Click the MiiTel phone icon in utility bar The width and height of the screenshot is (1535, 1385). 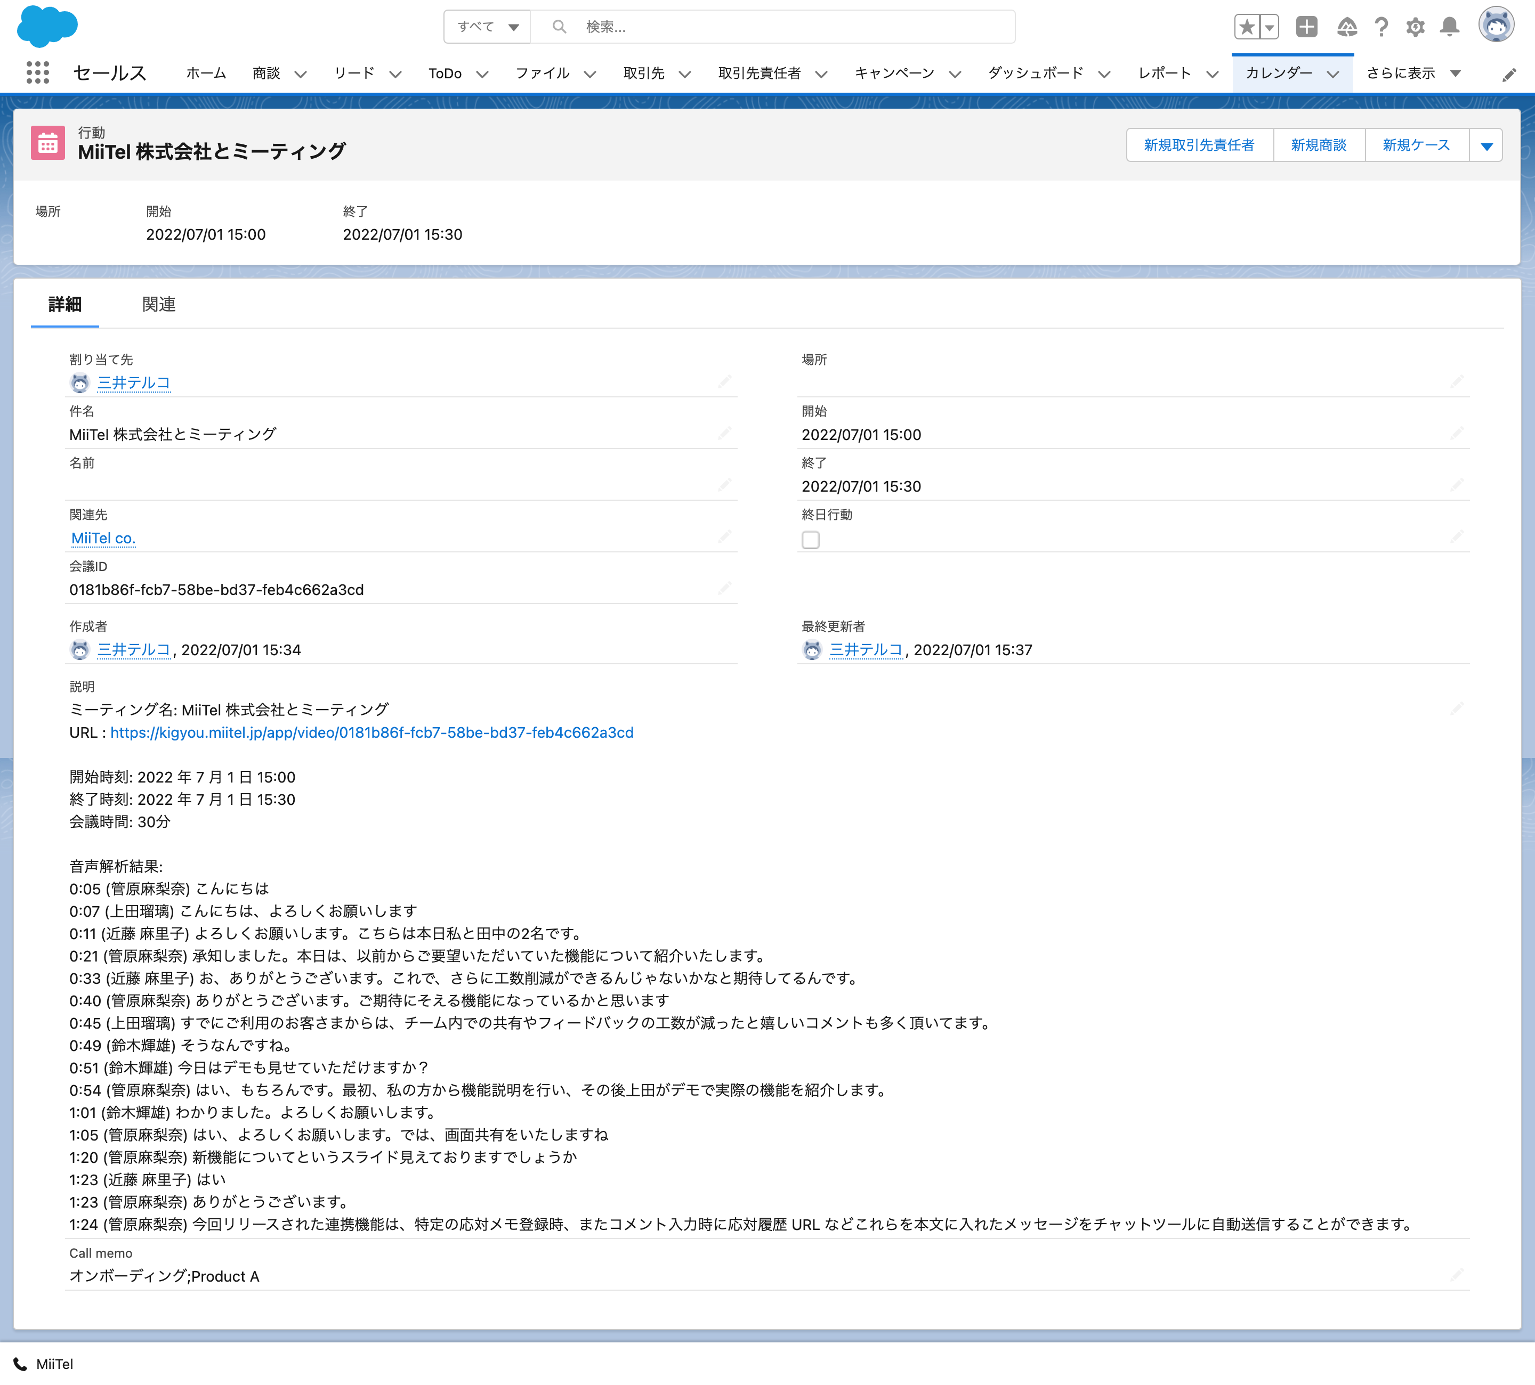click(x=21, y=1364)
